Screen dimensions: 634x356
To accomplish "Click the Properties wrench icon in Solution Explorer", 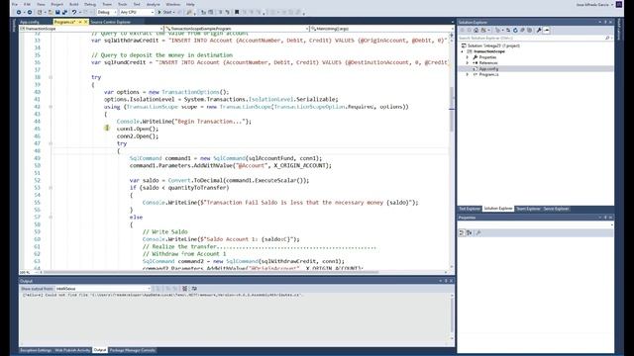I will 539,31.
